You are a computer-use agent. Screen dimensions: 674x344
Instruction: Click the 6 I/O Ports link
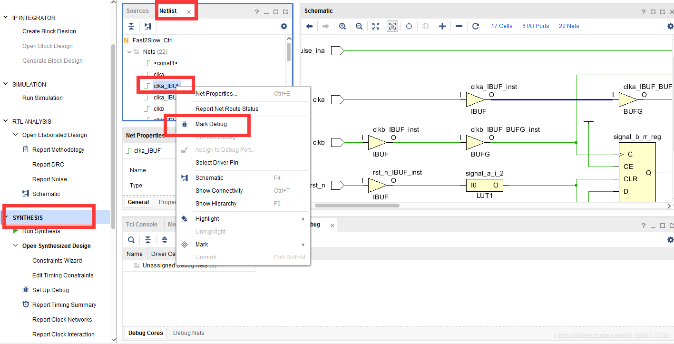click(536, 26)
